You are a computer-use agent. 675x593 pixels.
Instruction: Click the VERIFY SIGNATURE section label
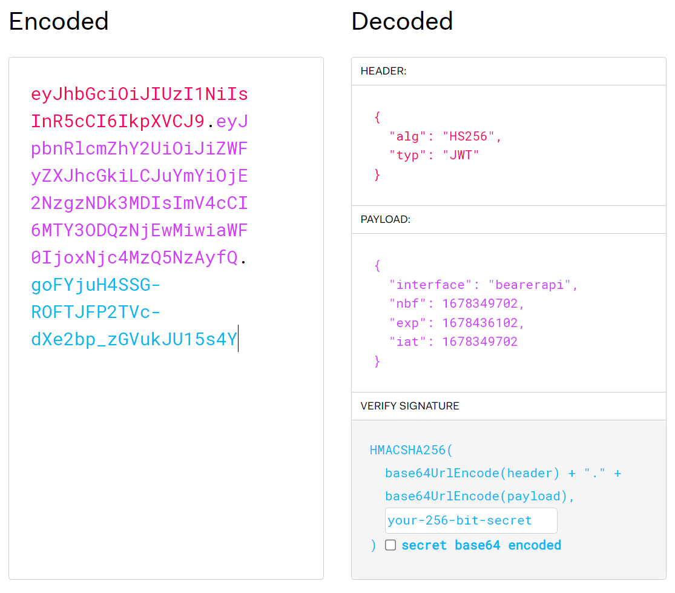(409, 406)
